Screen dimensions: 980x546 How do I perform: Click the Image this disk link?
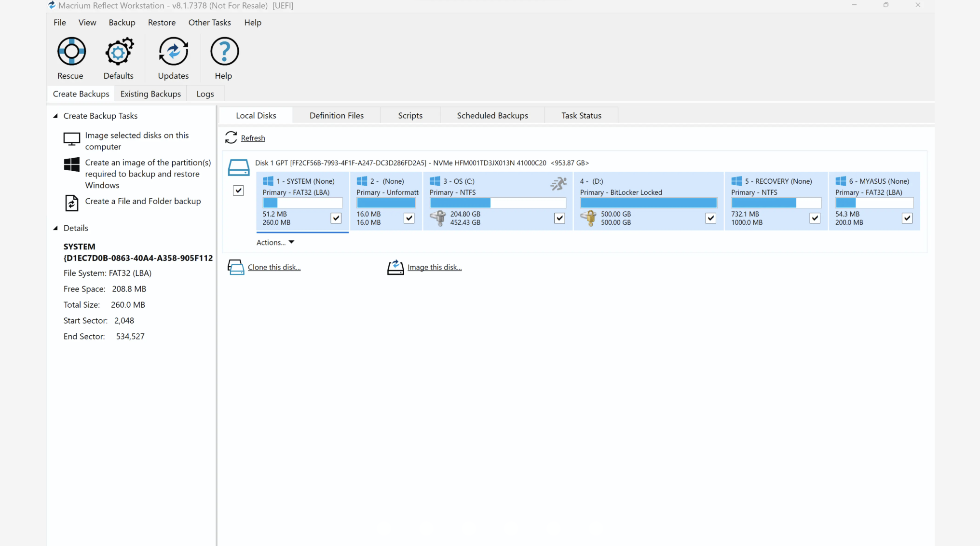click(434, 267)
